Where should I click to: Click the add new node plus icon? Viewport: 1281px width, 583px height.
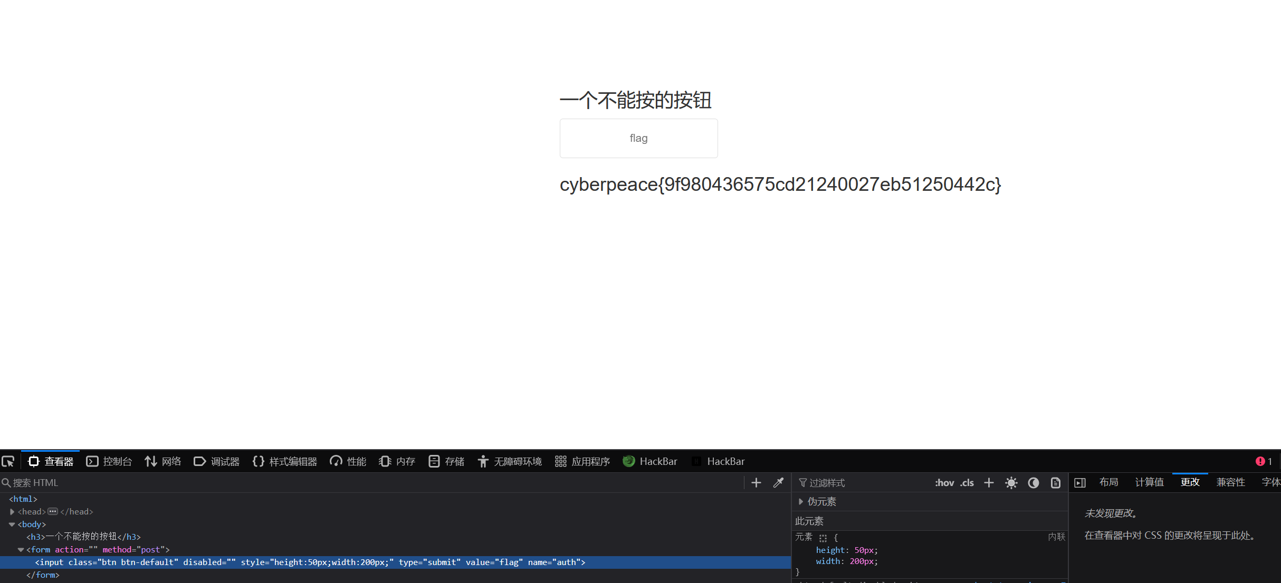tap(756, 483)
